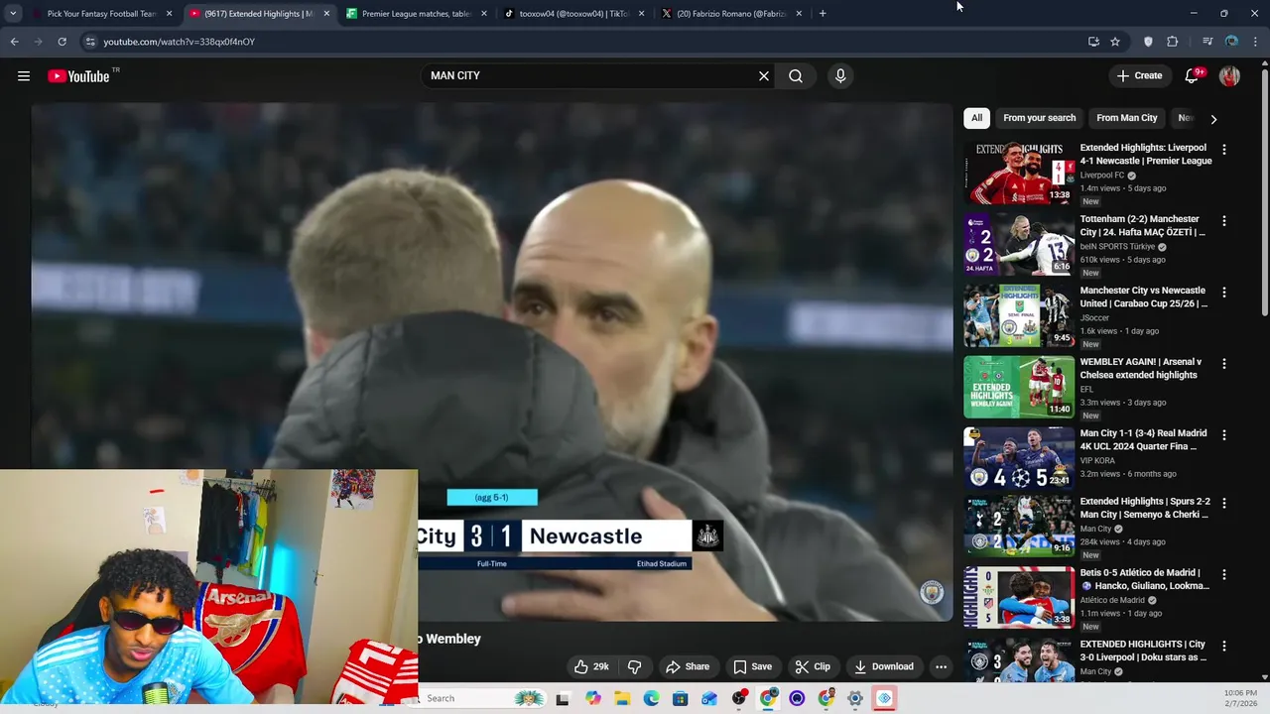
Task: Open Man City 1-1 Real Madrid thumbnail
Action: click(1019, 458)
